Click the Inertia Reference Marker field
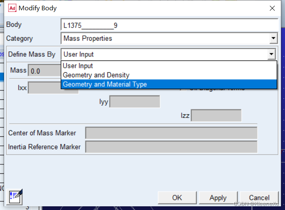 pyautogui.click(x=171, y=147)
